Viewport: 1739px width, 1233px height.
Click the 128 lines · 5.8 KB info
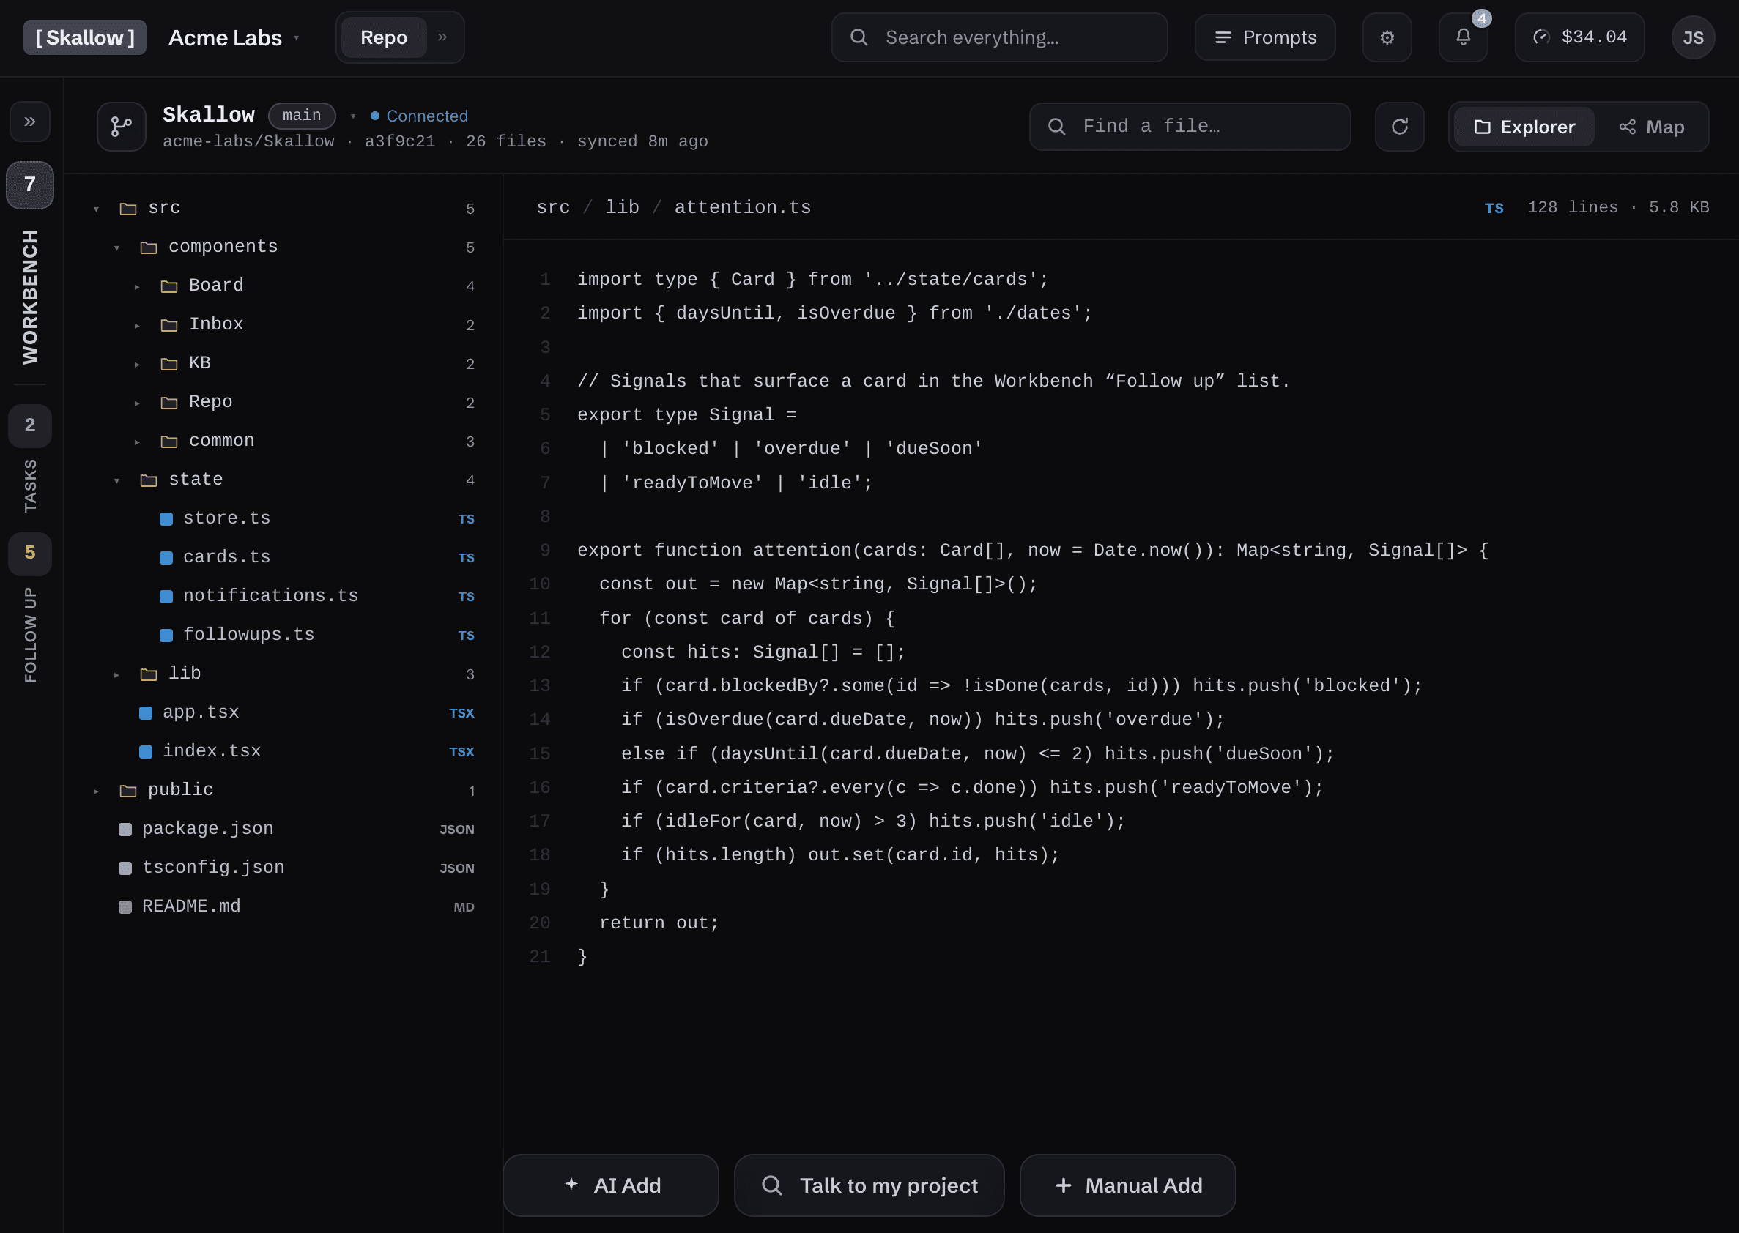coord(1617,207)
